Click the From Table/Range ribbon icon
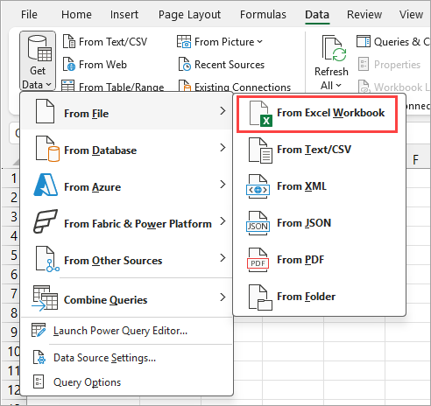431x406 pixels. (68, 86)
